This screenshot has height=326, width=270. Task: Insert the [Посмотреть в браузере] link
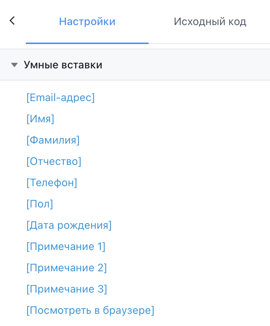[90, 310]
